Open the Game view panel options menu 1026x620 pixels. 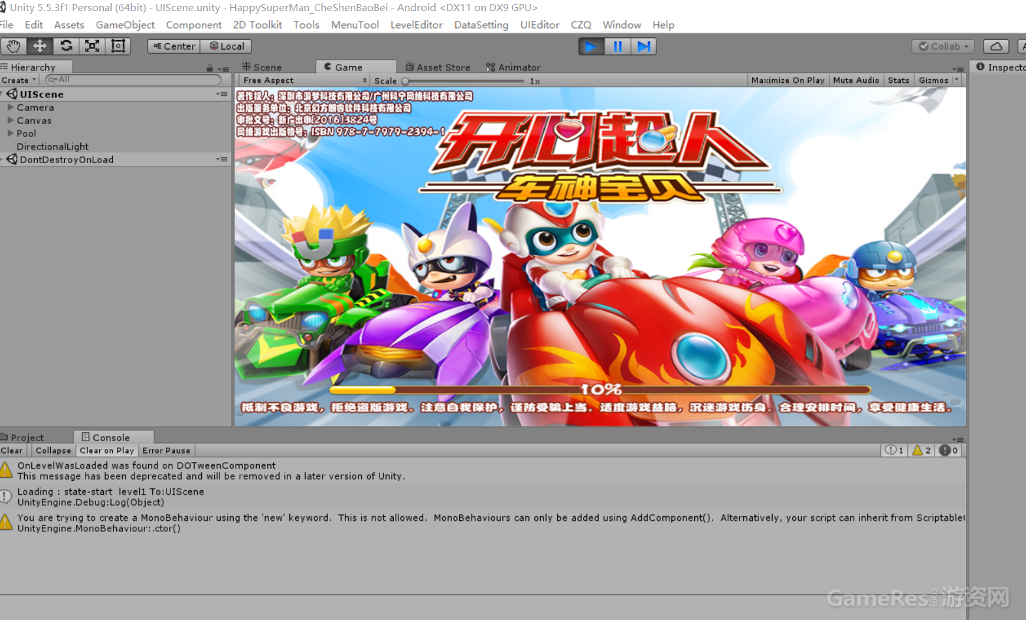point(958,69)
